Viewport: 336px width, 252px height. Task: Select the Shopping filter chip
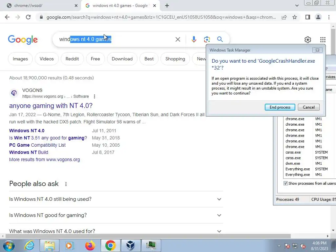click(175, 59)
